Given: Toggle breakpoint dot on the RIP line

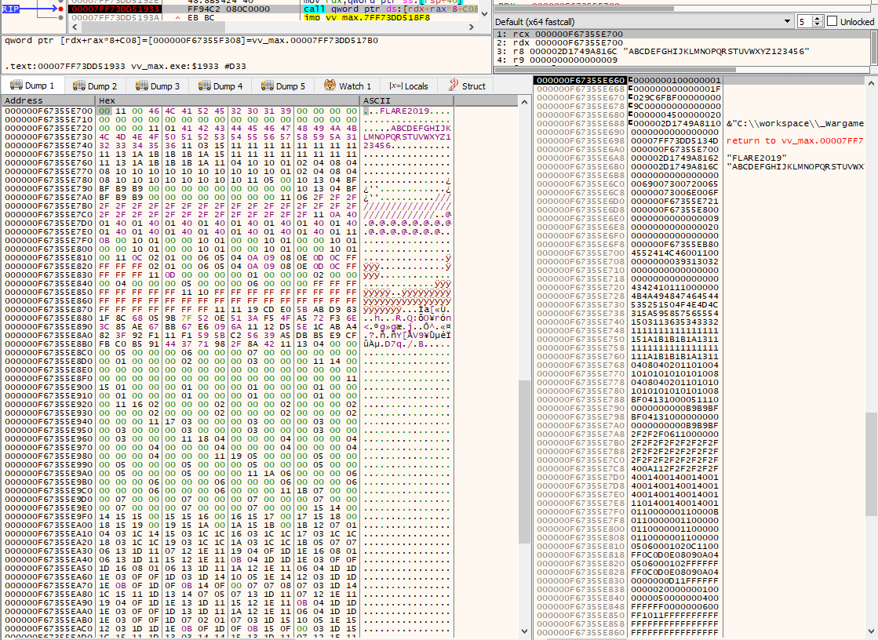Looking at the screenshot, I should click(61, 9).
